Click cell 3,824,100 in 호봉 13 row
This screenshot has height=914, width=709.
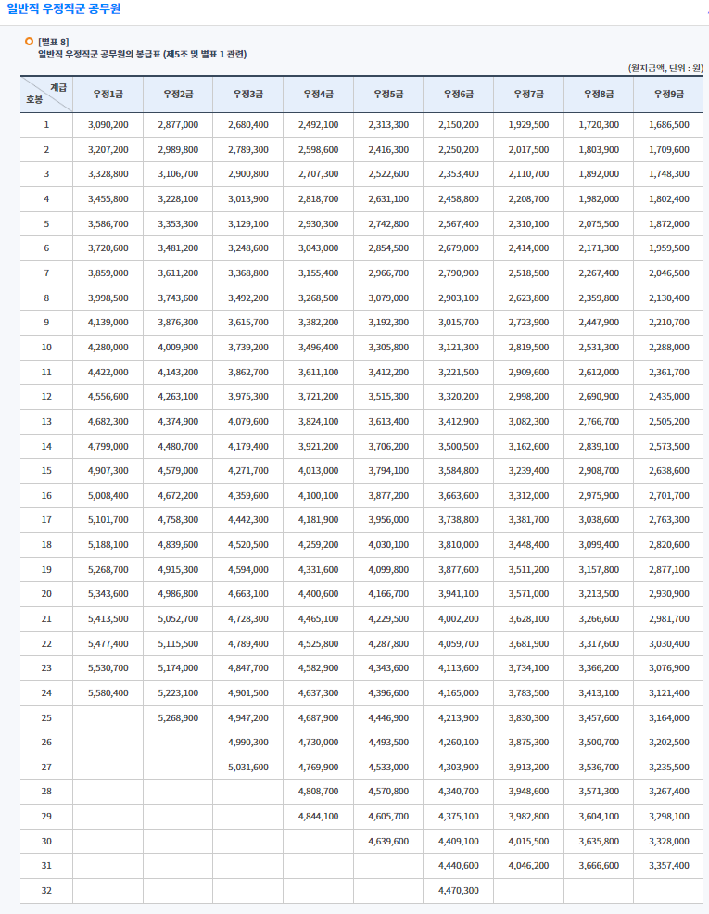[318, 421]
